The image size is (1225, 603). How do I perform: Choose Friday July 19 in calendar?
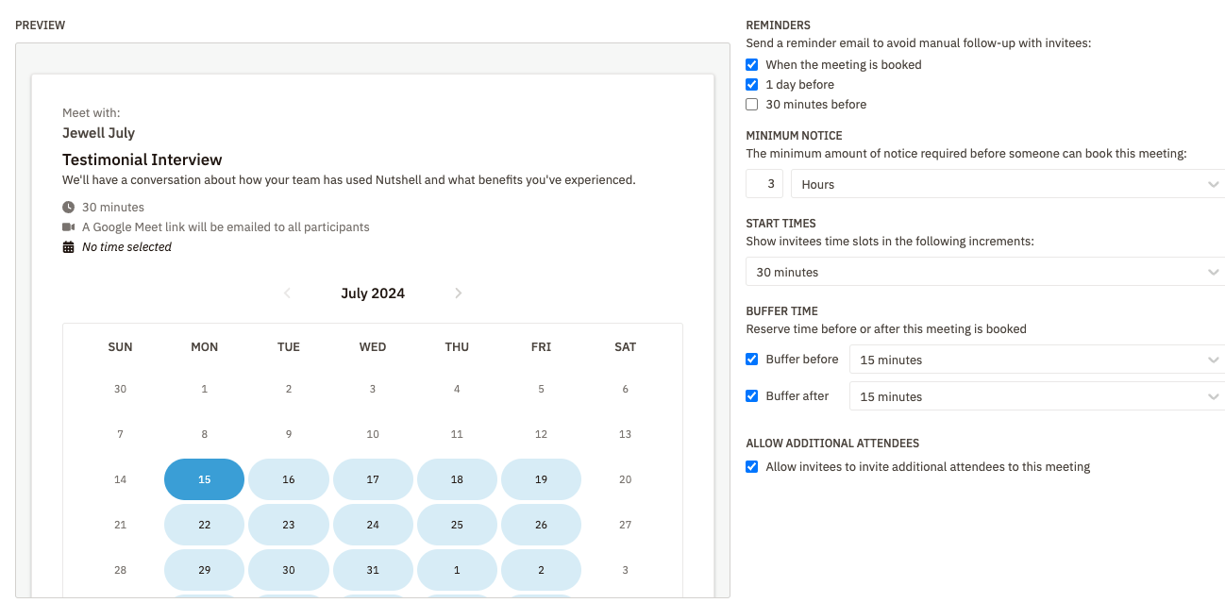(x=541, y=479)
